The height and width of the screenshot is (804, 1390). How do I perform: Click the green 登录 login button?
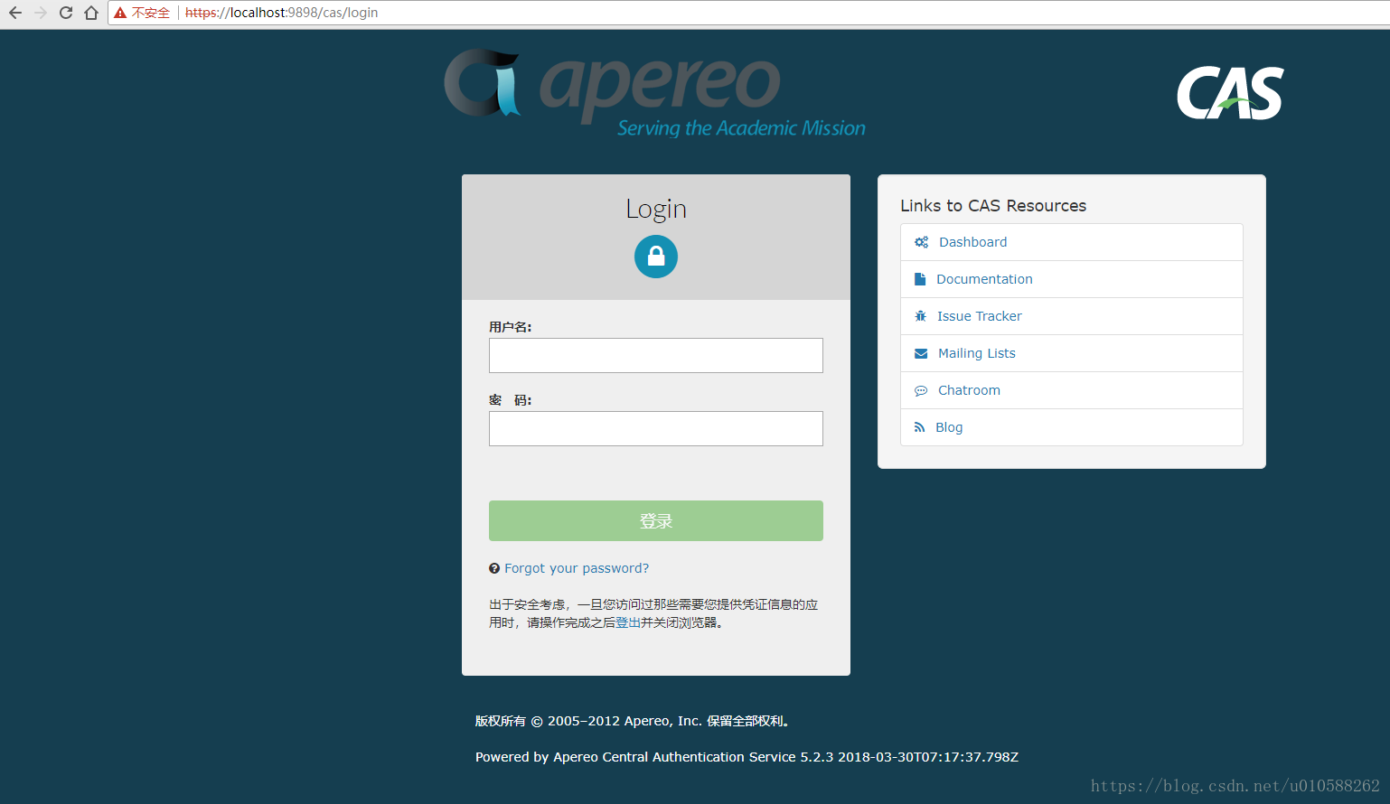pyautogui.click(x=656, y=520)
